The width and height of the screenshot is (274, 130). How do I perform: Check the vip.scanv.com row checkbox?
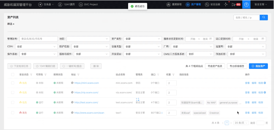(12, 92)
